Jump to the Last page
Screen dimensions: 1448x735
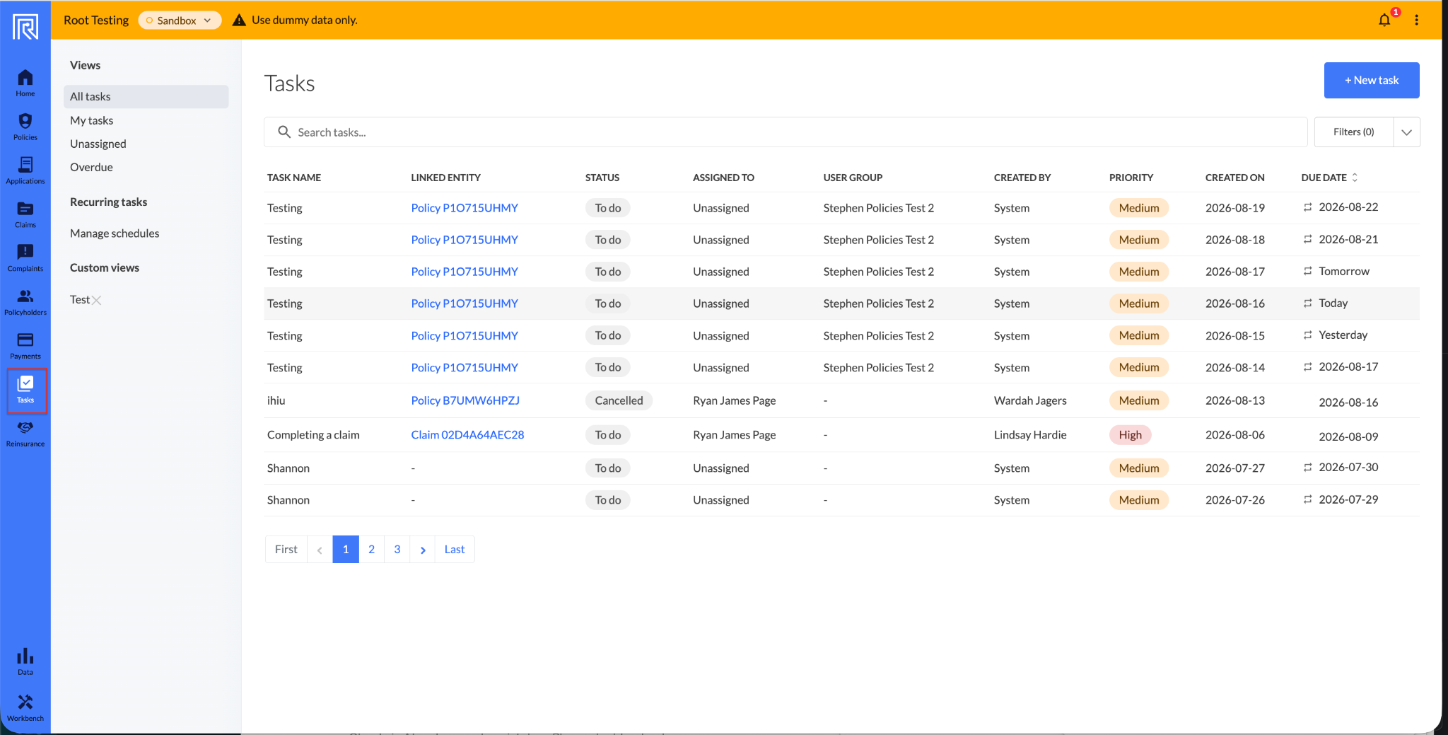454,550
